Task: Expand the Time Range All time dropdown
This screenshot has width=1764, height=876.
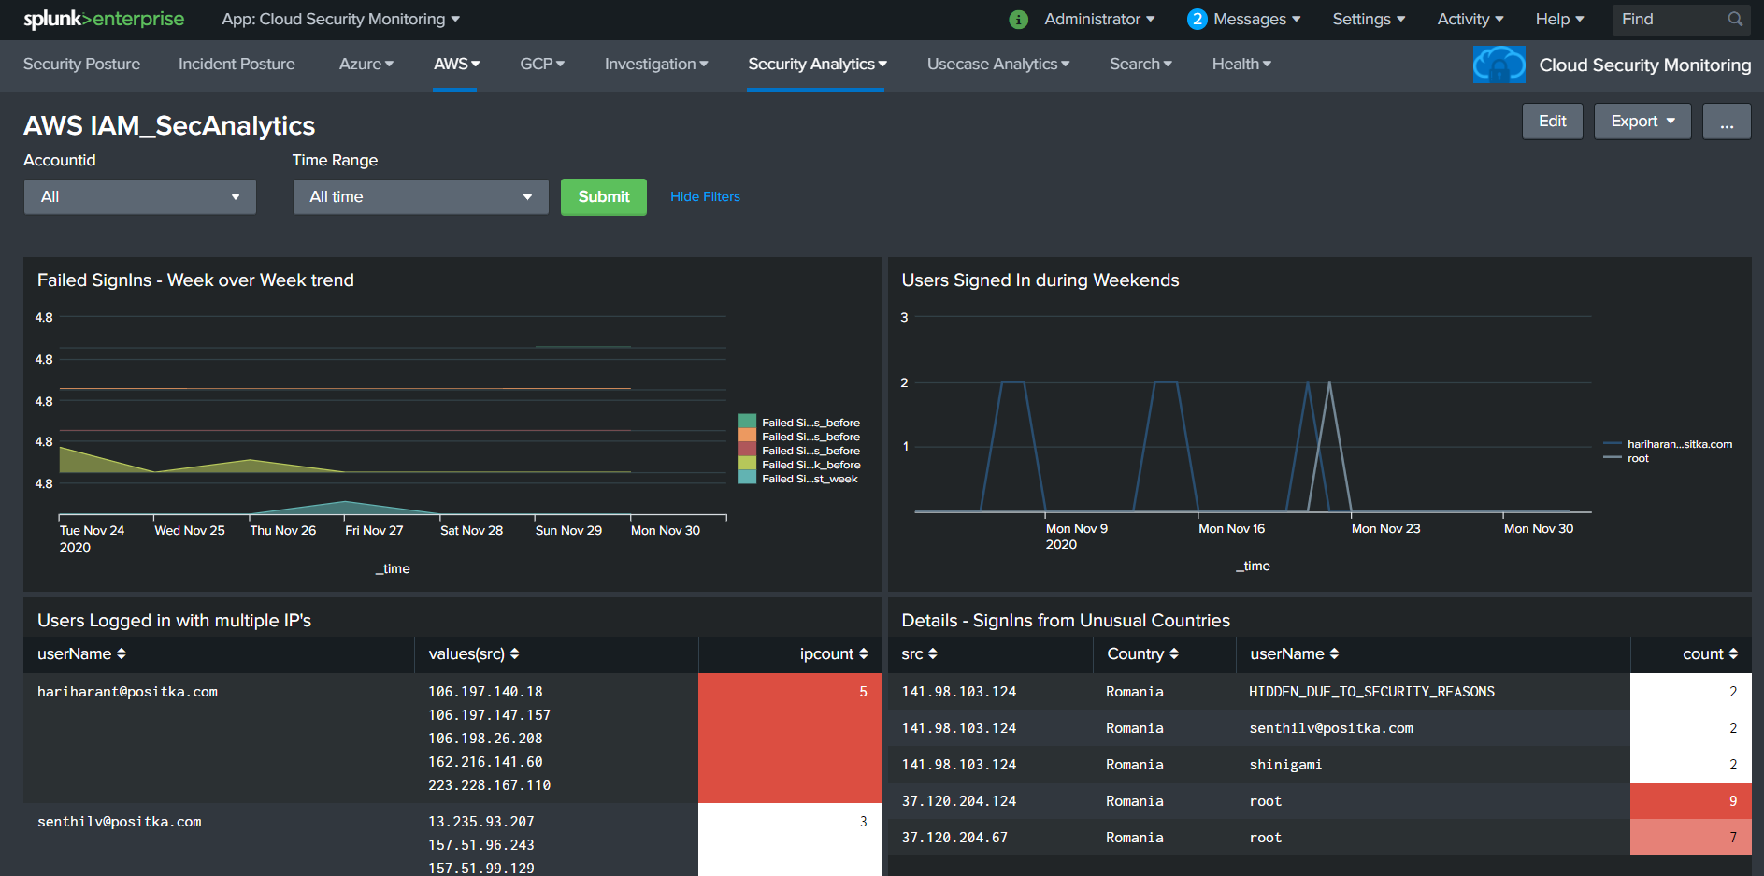Action: [x=421, y=196]
